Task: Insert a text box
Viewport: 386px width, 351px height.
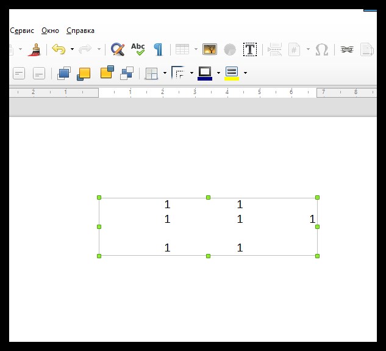Action: (250, 49)
